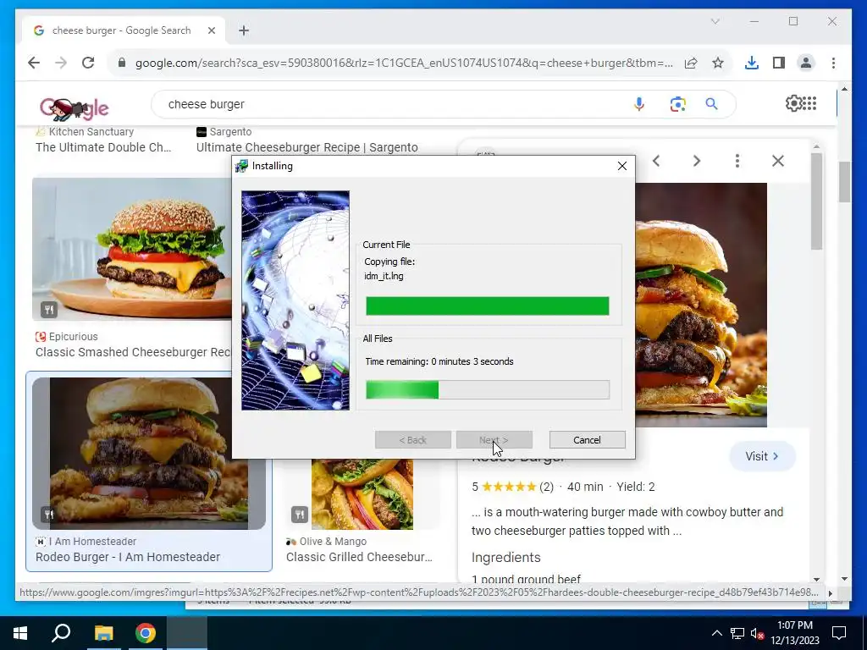Open large Rodeo Burger preview image
Viewport: 867px width, 650px height.
pos(700,305)
